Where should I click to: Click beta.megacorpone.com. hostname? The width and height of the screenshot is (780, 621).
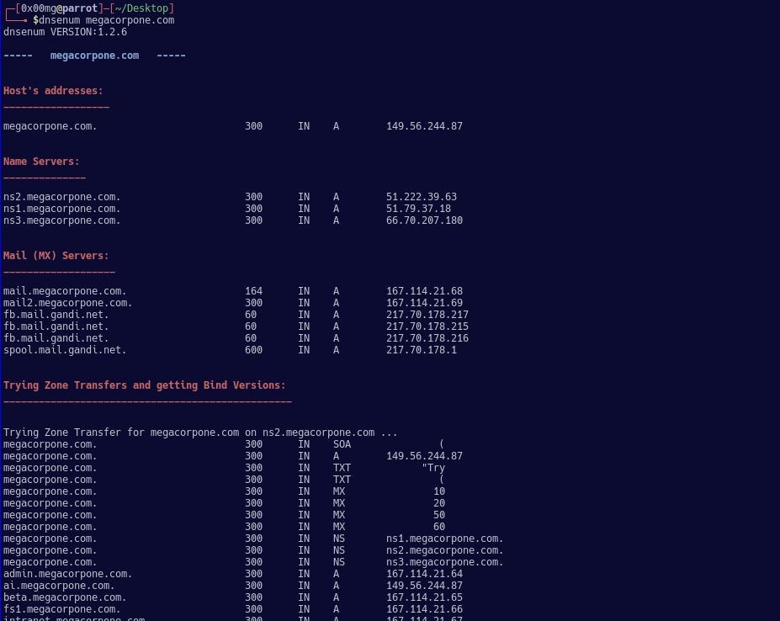[x=65, y=597]
